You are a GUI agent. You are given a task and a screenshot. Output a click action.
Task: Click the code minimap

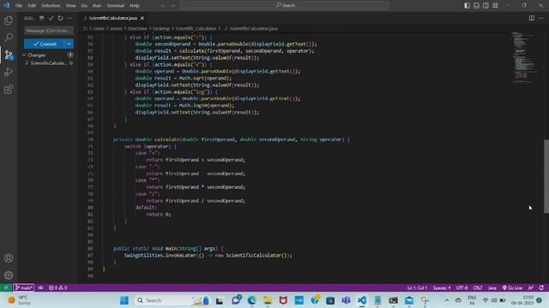point(525,57)
